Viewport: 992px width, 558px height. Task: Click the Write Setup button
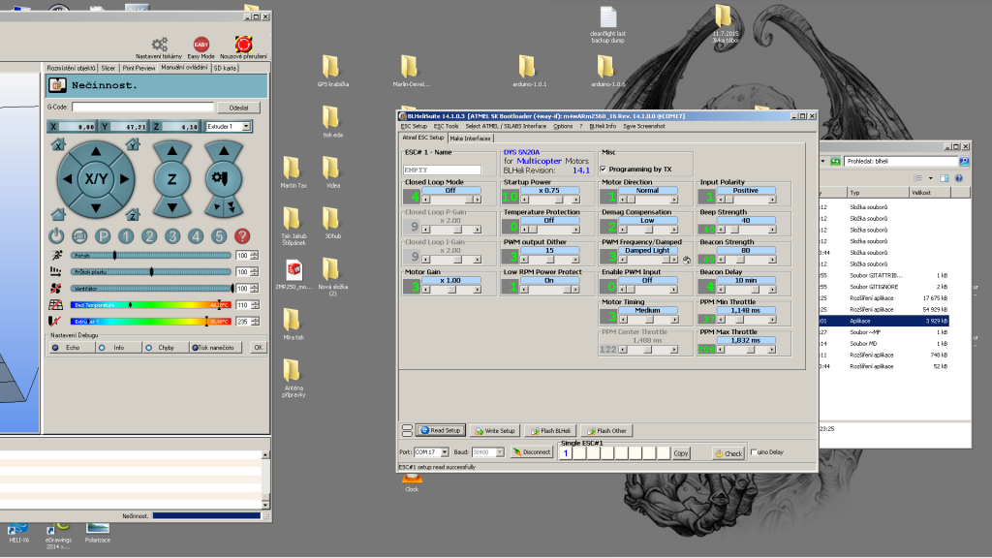[x=495, y=430]
